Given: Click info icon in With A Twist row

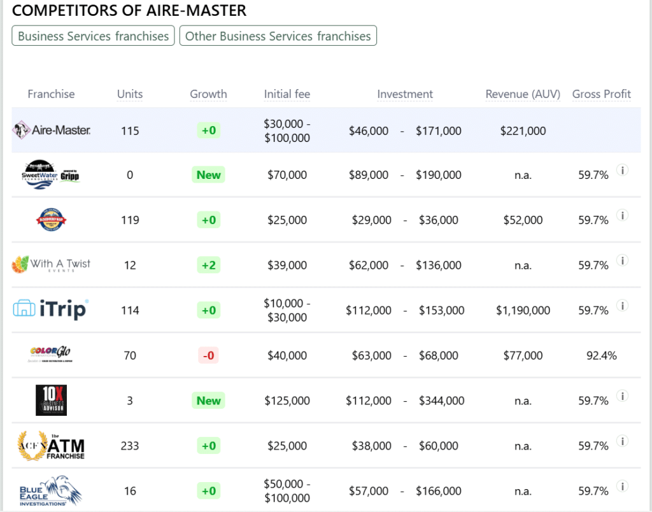Looking at the screenshot, I should tap(623, 261).
